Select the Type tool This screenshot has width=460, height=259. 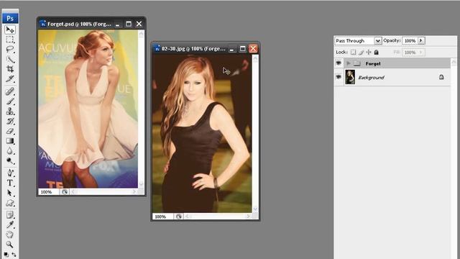pos(10,183)
